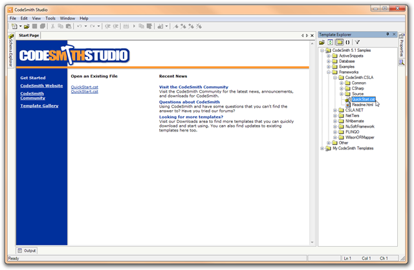Click Questions about CodeSmith headline

click(x=190, y=102)
